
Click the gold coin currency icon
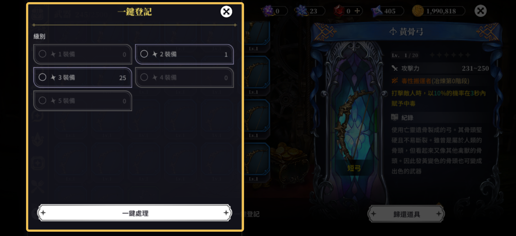pos(418,11)
